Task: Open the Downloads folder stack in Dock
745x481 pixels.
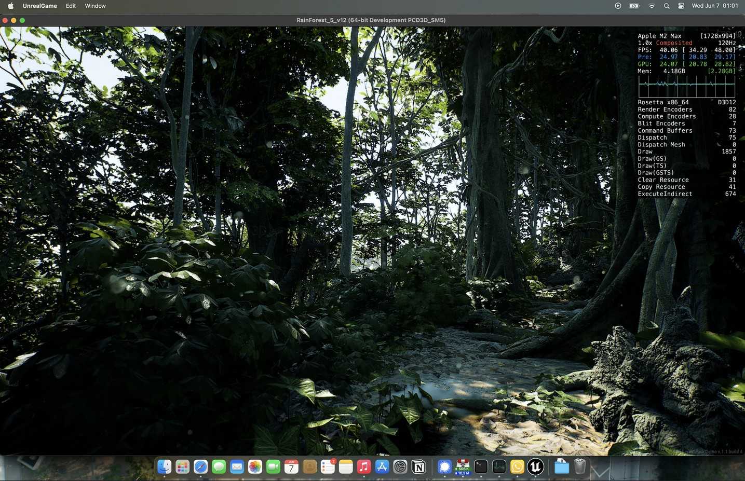Action: click(x=561, y=467)
